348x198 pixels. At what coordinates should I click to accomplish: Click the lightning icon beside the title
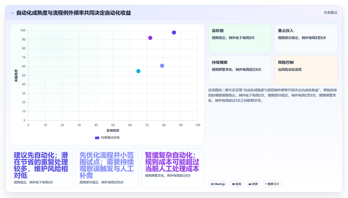(12, 13)
